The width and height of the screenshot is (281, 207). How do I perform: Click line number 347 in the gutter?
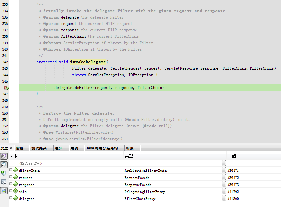coord(5,94)
